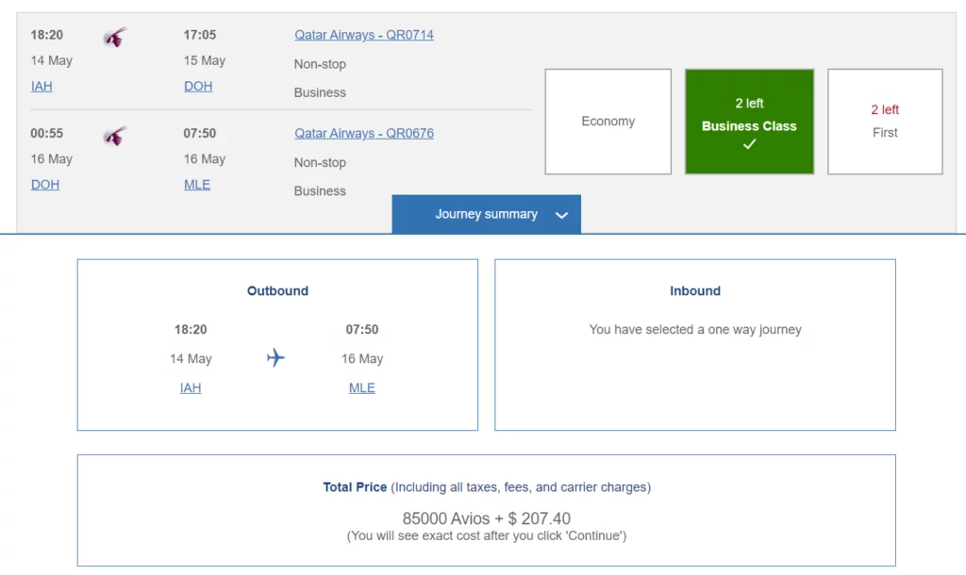Click 07:50 arrival time in Outbound summary
Image resolution: width=966 pixels, height=575 pixels.
pos(361,329)
